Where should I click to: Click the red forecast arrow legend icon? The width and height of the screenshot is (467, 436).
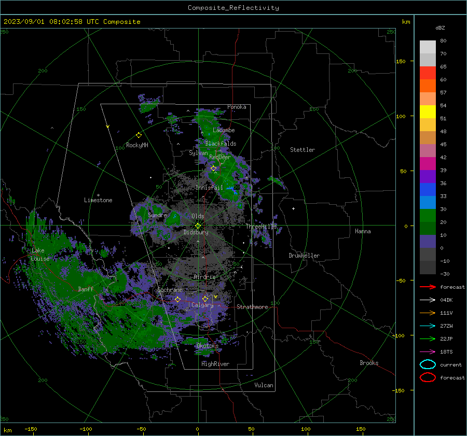click(428, 287)
